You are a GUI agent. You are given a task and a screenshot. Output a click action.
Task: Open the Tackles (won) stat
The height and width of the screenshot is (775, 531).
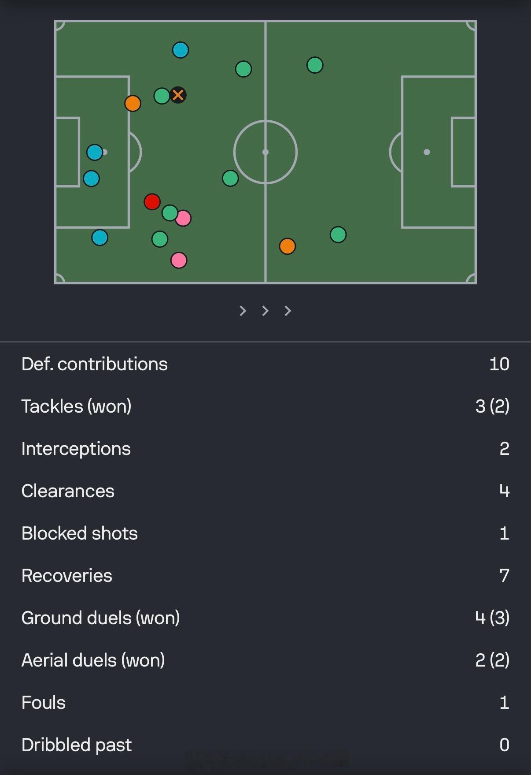[265, 406]
